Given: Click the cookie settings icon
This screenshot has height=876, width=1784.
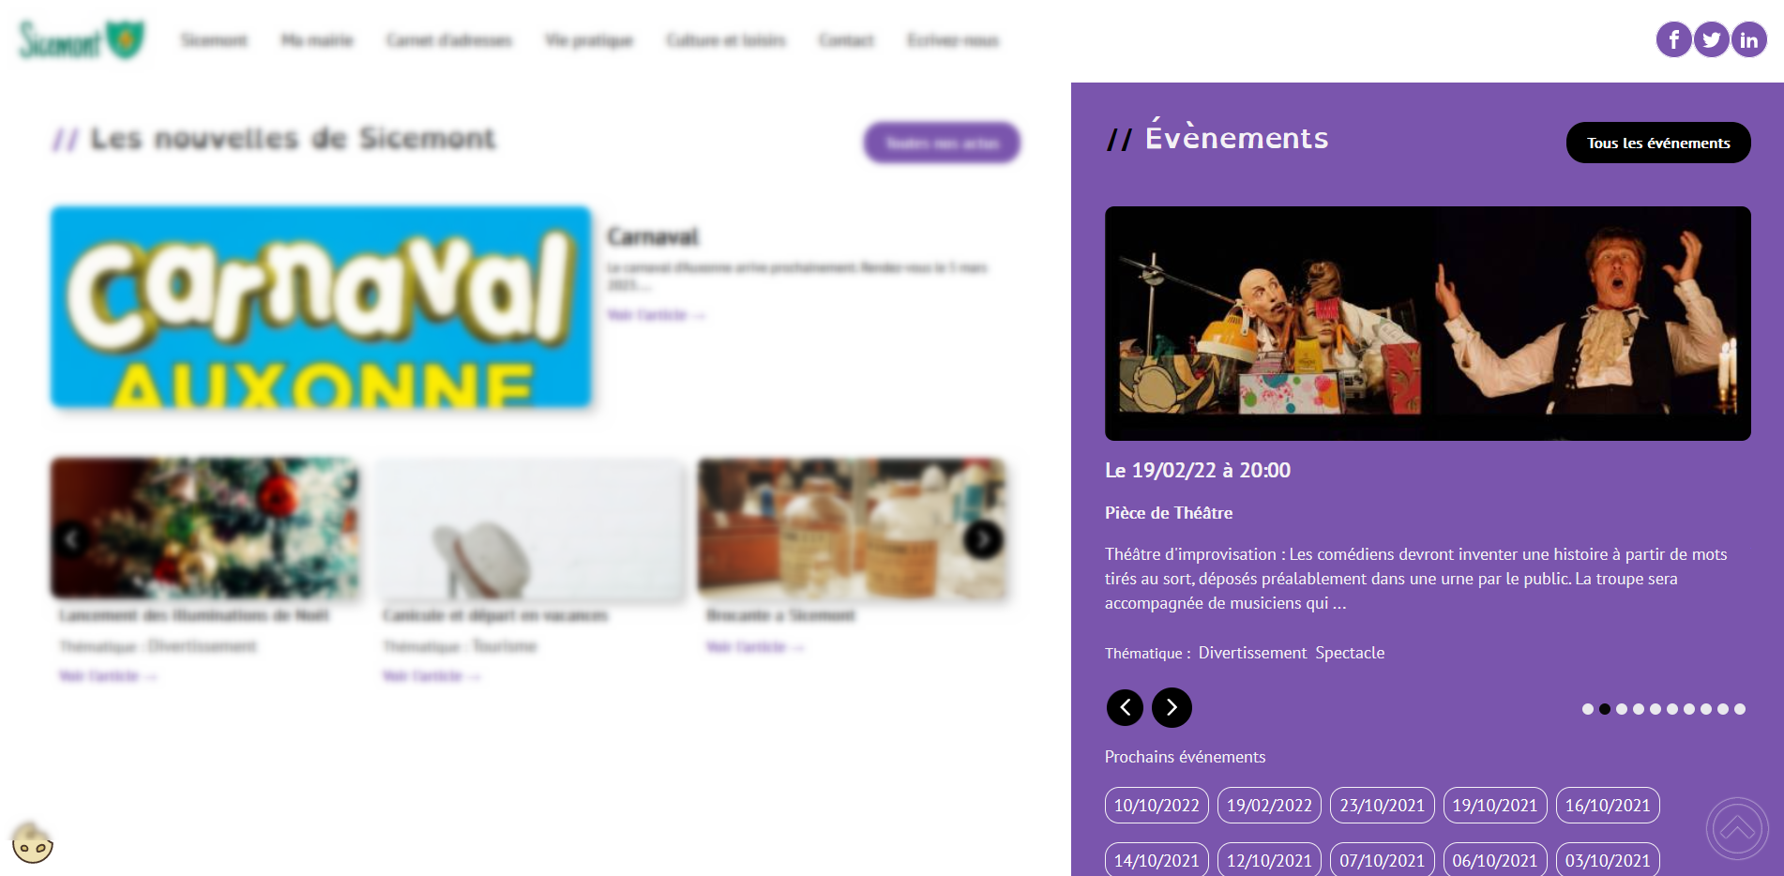Looking at the screenshot, I should coord(33,843).
